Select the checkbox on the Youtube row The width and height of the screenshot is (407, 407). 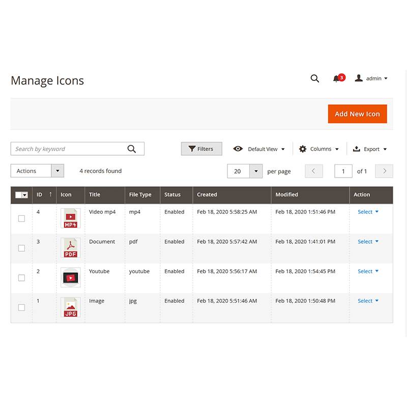tap(21, 278)
